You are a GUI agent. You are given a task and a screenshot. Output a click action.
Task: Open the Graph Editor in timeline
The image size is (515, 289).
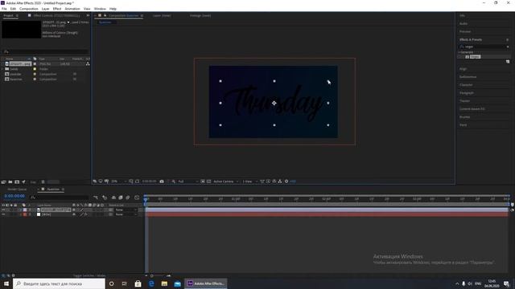click(137, 197)
